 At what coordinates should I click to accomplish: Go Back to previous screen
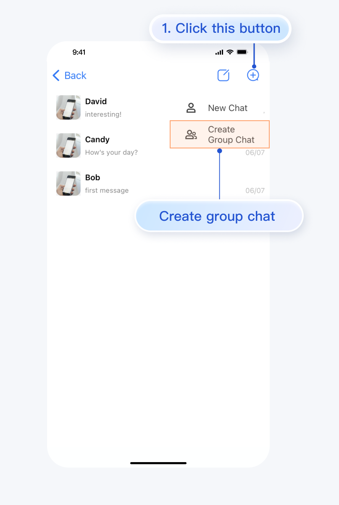(69, 76)
